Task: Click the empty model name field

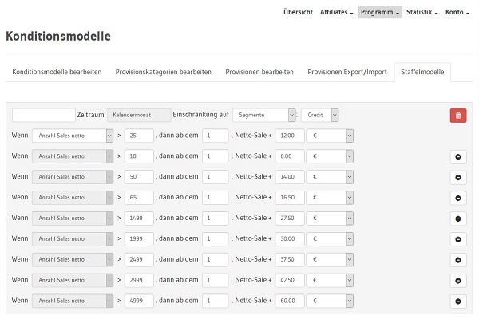Action: pyautogui.click(x=44, y=116)
